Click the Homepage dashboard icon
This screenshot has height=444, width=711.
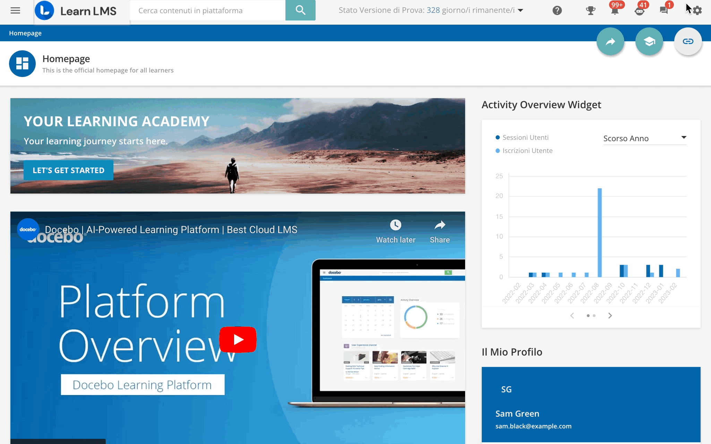click(22, 63)
